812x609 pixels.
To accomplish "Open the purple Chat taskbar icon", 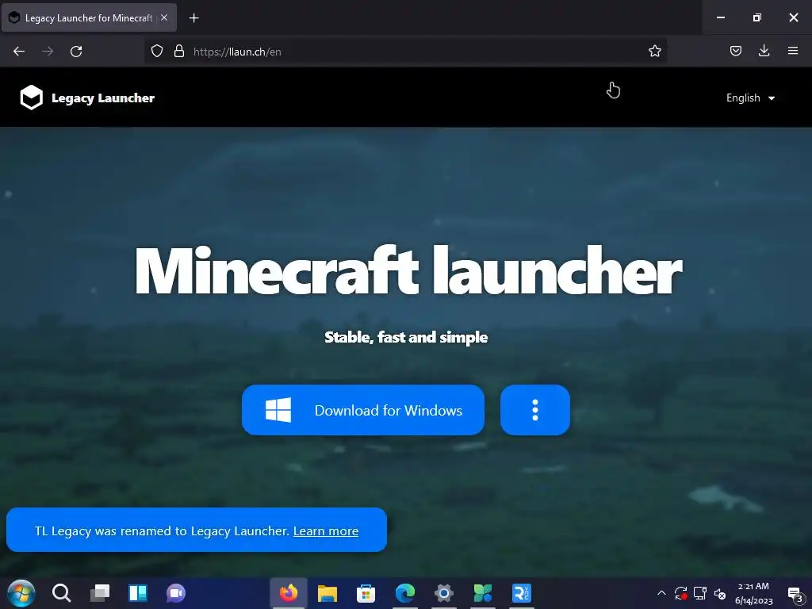I will tap(176, 593).
